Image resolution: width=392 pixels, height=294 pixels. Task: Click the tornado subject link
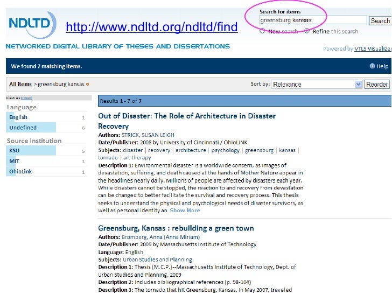(x=108, y=157)
